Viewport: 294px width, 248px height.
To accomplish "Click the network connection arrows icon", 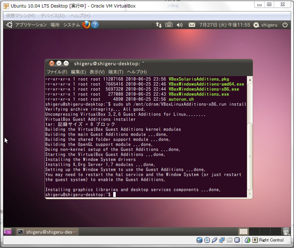I will pyautogui.click(x=159, y=25).
